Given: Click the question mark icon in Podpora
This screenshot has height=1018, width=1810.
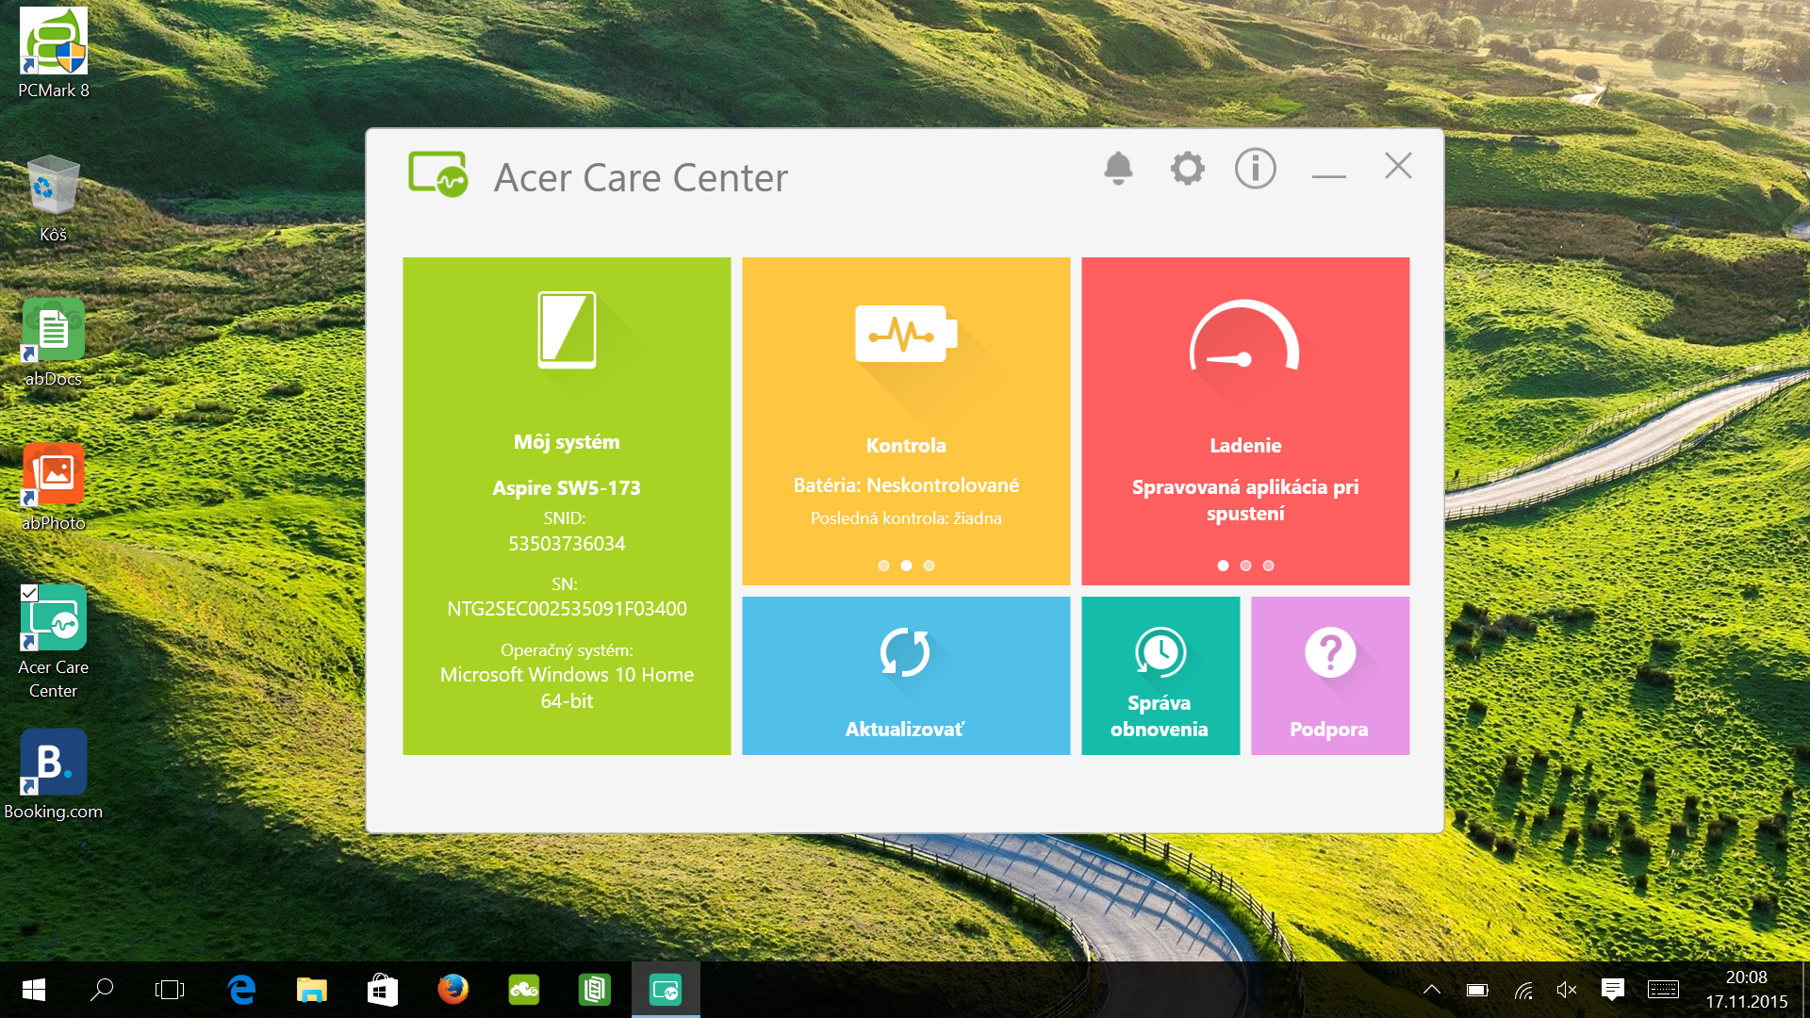Looking at the screenshot, I should coord(1330,652).
